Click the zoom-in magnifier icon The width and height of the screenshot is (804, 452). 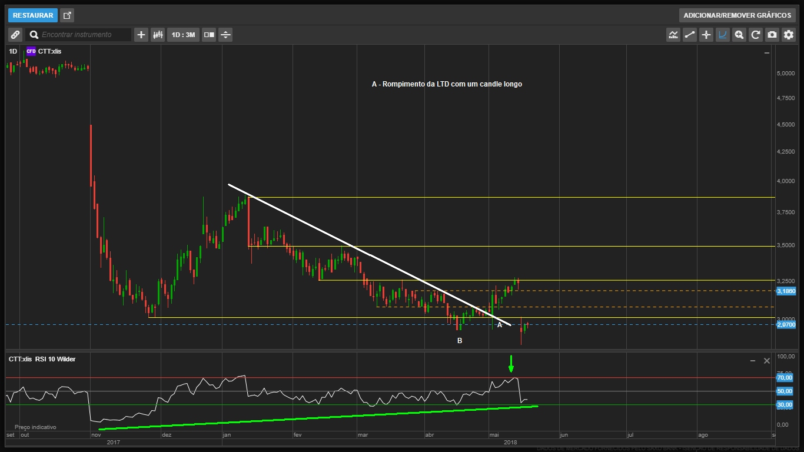(739, 35)
